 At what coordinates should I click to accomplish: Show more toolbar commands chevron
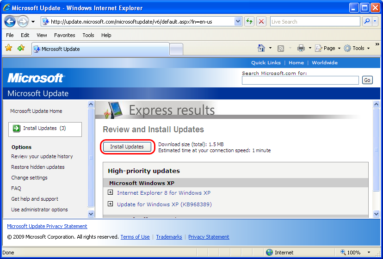click(377, 44)
